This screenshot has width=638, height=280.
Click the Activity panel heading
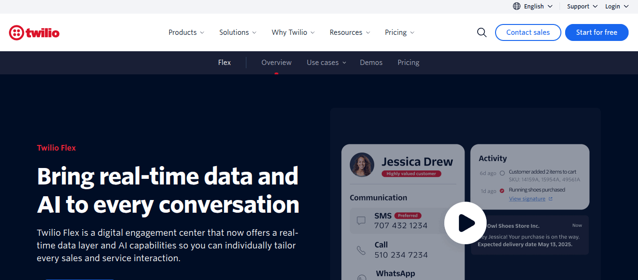click(x=493, y=159)
